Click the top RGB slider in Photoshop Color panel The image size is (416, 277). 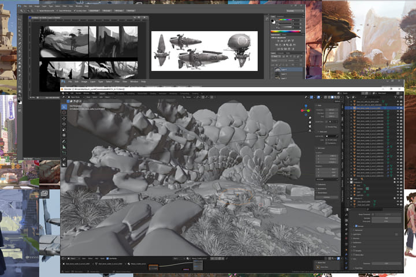[285, 20]
